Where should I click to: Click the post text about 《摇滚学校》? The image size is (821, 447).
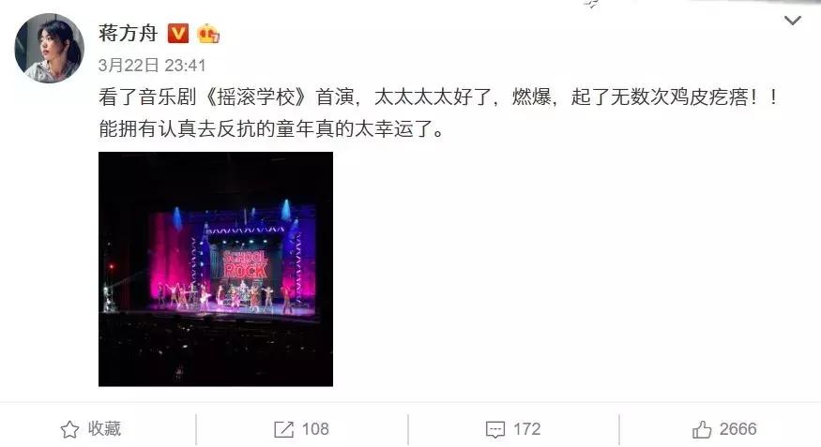[439, 97]
